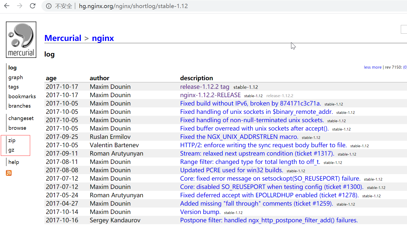
Task: Open tags in the sidebar
Action: pos(13,87)
